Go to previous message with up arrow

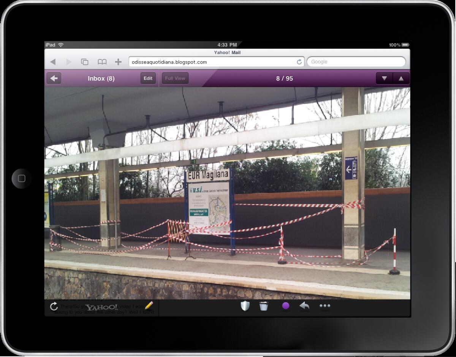(x=401, y=78)
